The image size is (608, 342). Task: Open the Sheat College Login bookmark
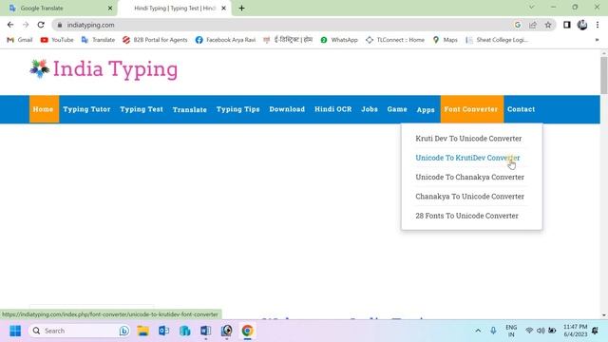(x=497, y=40)
